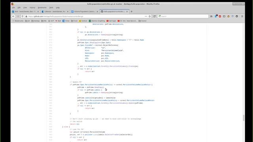Image resolution: width=253 pixels, height=142 pixels.
Task: Open a new tab with plus button
Action: pyautogui.click(x=132, y=11)
